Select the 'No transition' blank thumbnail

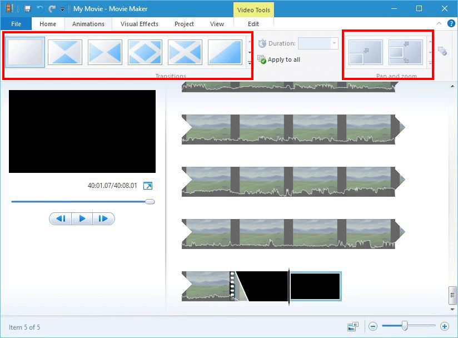tap(25, 52)
